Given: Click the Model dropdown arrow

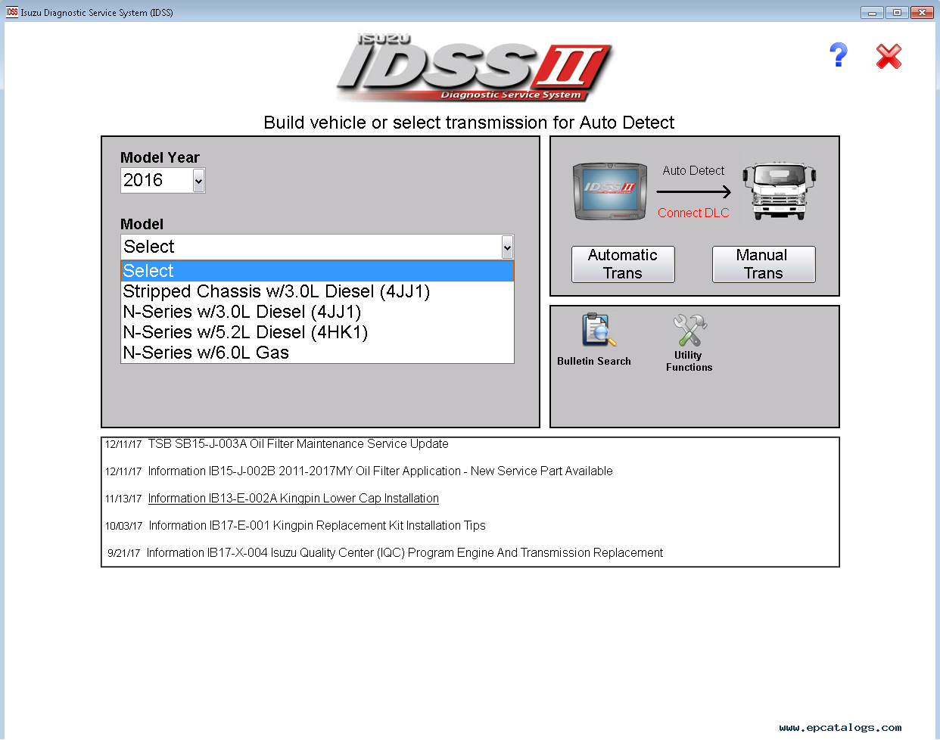Looking at the screenshot, I should click(507, 247).
